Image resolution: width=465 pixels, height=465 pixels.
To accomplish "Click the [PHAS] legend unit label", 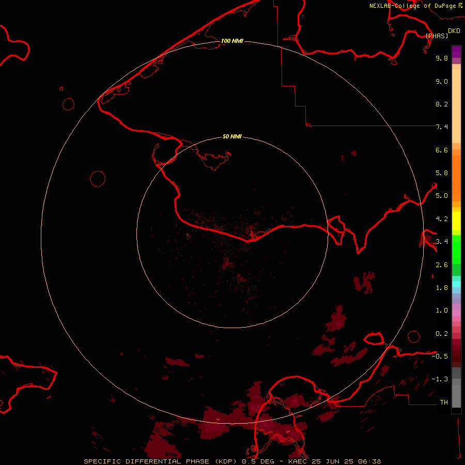I will (437, 36).
